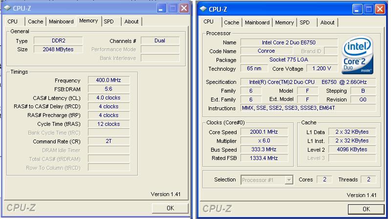Viewport: 391px width, 219px height.
Task: Click the tRCD 4 clocks value
Action: 109,106
